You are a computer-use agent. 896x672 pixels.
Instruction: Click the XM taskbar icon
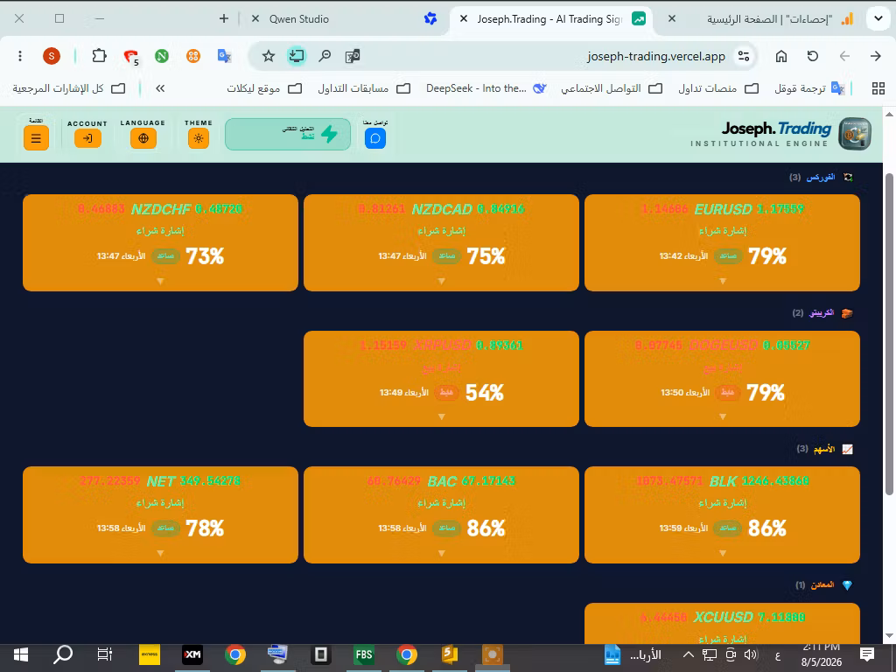pos(192,654)
